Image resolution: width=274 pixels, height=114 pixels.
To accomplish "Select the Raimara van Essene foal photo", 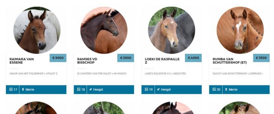I will pos(37,30).
